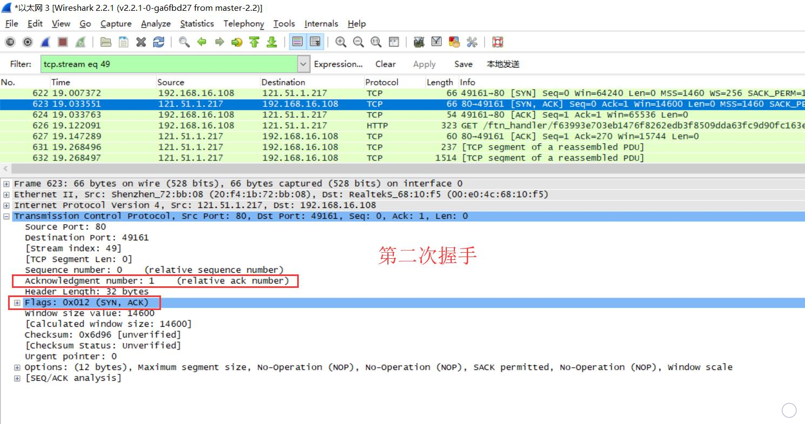
Task: Stop the running capture
Action: (63, 42)
